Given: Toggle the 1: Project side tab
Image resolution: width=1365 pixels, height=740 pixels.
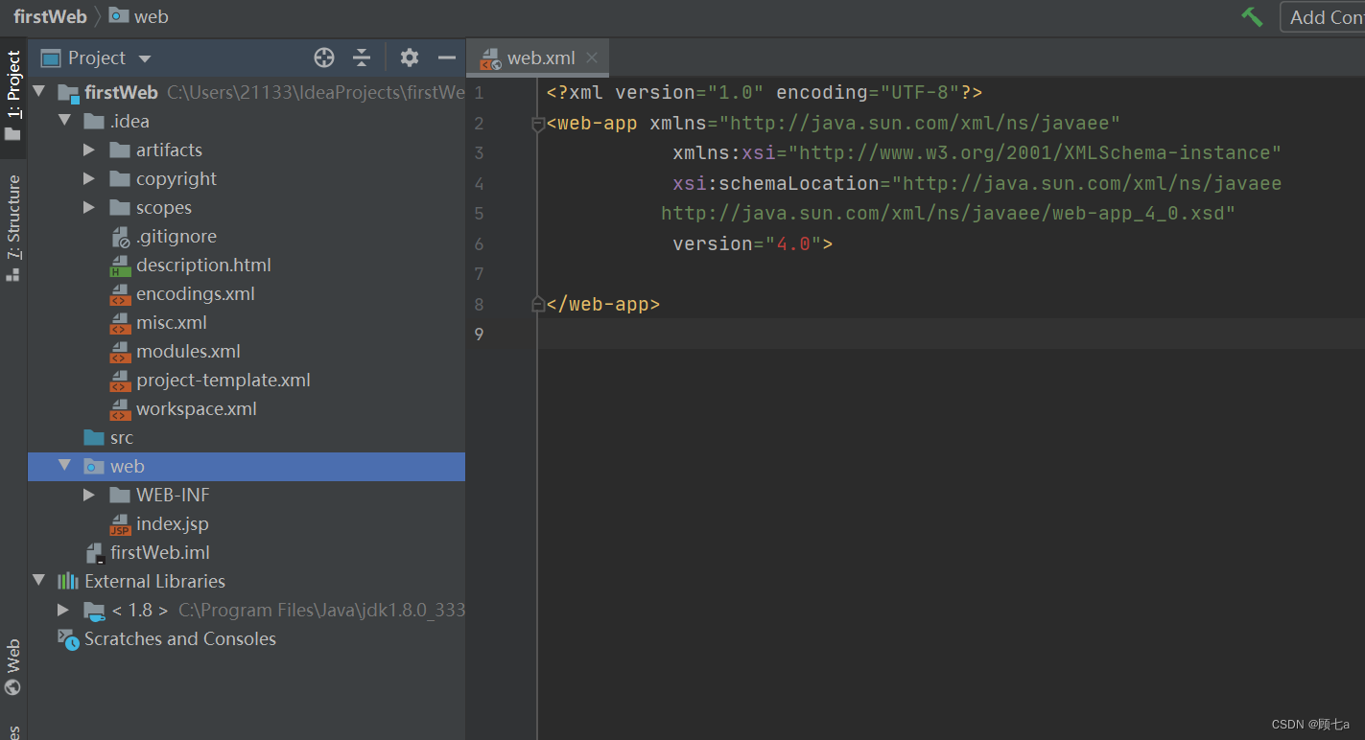Looking at the screenshot, I should click(x=13, y=96).
